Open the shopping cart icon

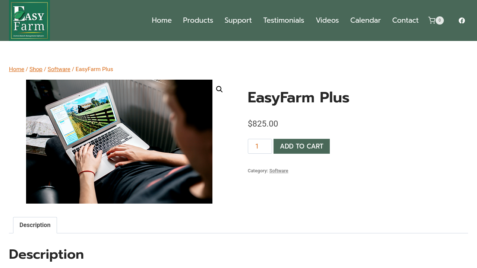point(432,20)
